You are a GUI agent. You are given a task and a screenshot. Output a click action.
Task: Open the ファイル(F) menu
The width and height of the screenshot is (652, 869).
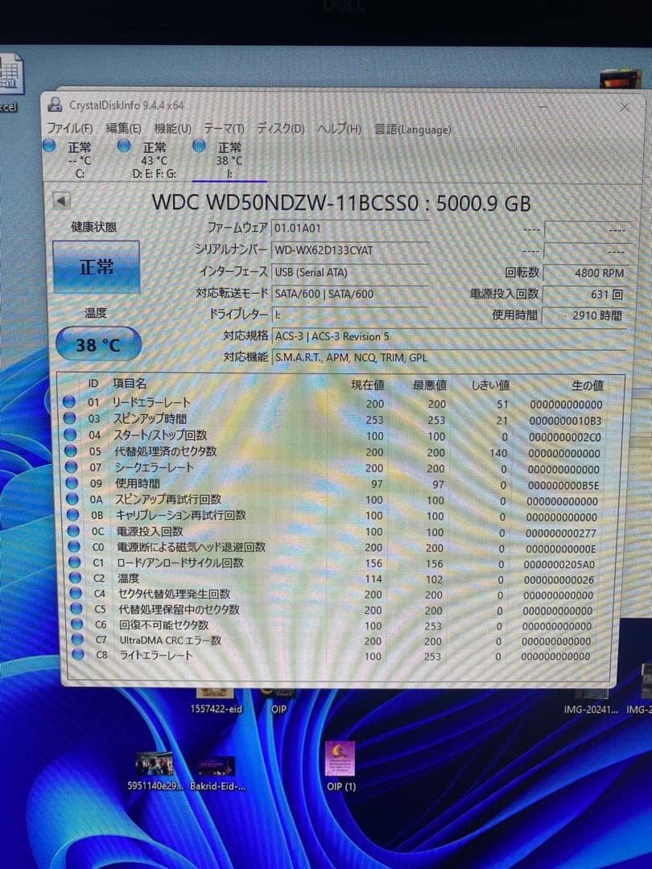68,129
